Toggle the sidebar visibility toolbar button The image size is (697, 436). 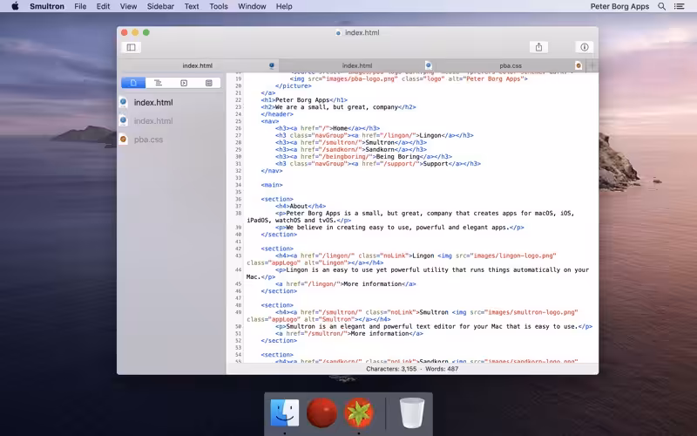tap(132, 47)
